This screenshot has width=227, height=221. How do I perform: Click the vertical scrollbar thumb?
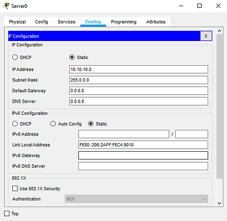[219, 106]
